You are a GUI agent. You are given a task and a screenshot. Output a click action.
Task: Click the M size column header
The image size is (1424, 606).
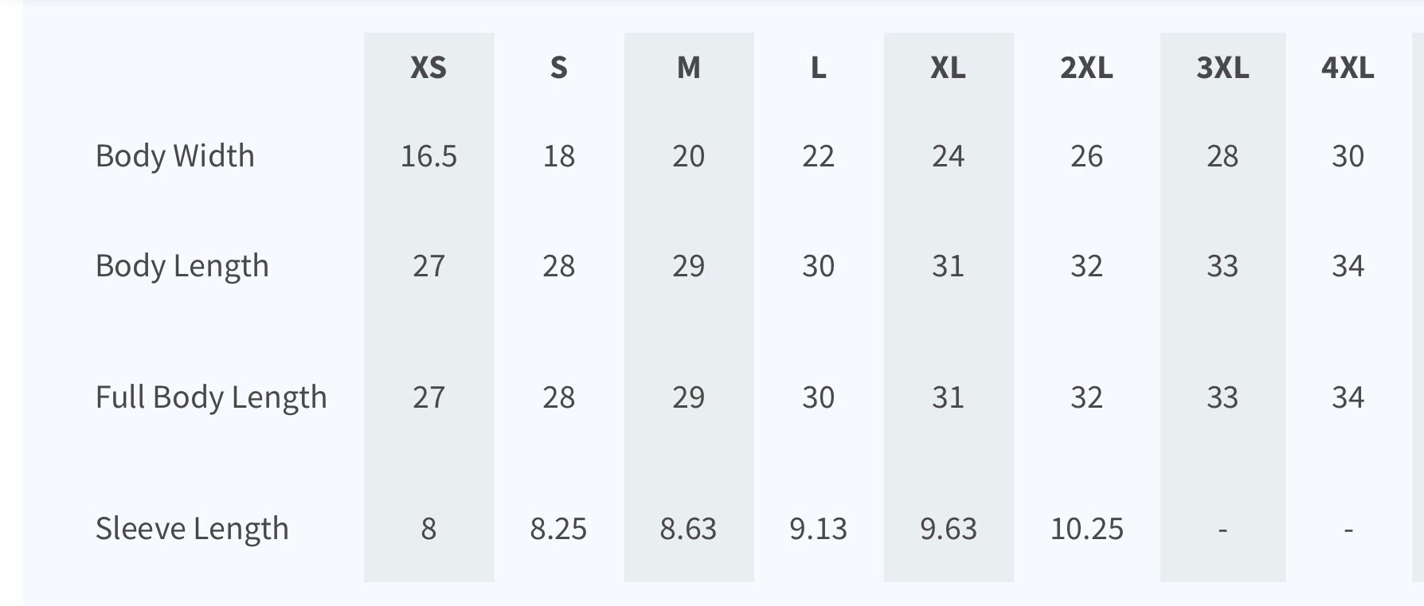click(x=689, y=68)
